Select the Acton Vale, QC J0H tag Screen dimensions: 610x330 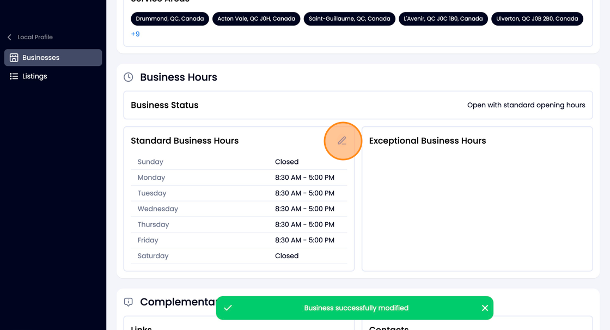pyautogui.click(x=257, y=19)
